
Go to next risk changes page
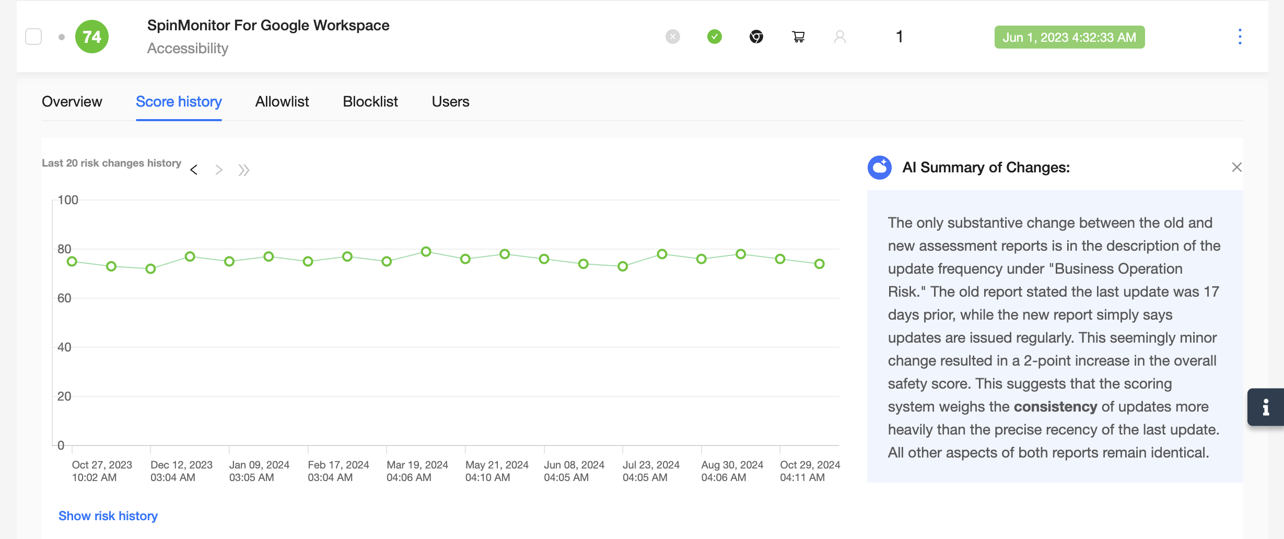(x=219, y=170)
